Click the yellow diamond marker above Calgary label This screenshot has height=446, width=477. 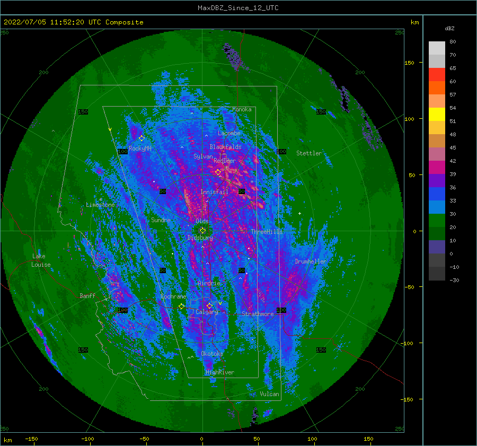pyautogui.click(x=209, y=305)
